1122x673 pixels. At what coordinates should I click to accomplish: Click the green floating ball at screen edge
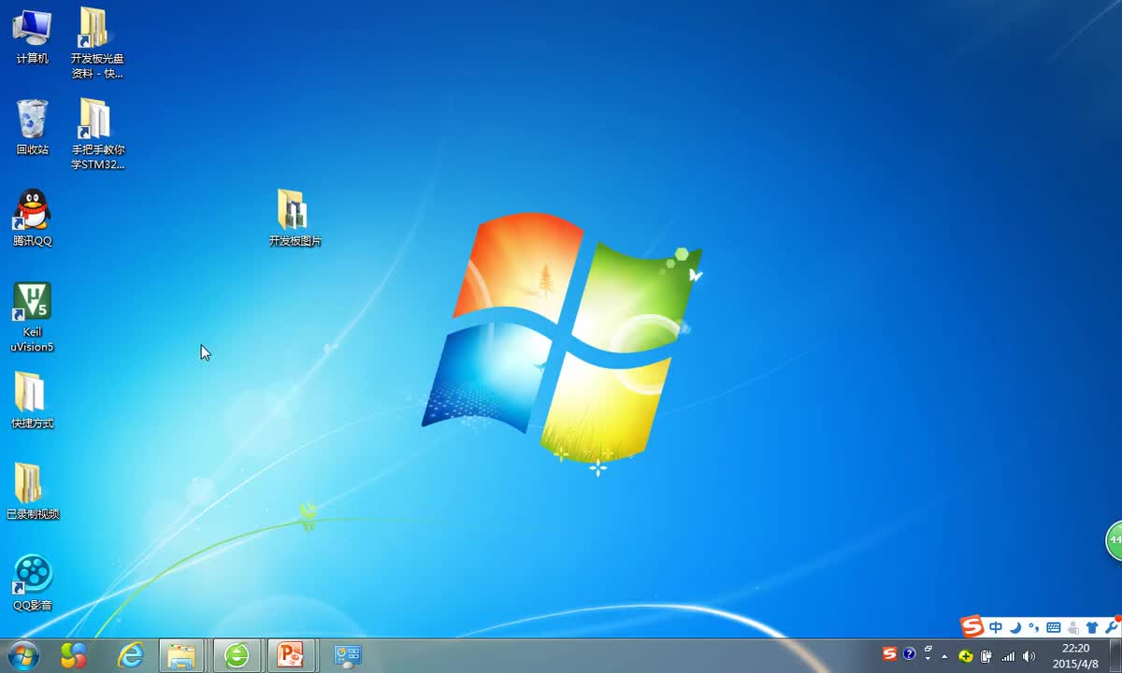point(1115,540)
